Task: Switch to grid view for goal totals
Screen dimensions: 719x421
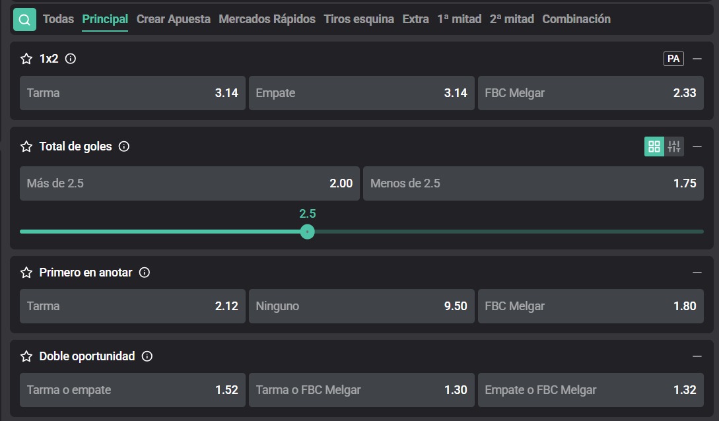Action: tap(654, 146)
